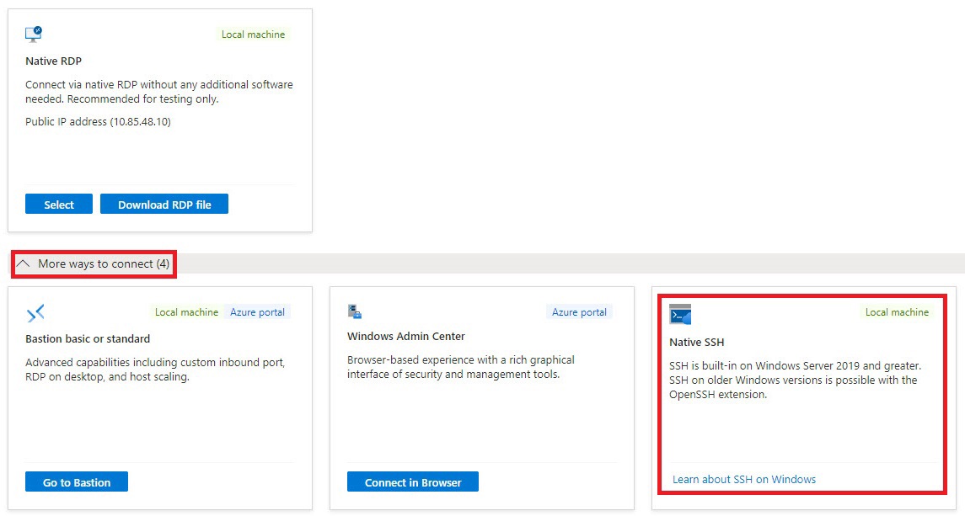The width and height of the screenshot is (965, 516).
Task: Click the Windows Admin Center title
Action: [x=405, y=337]
